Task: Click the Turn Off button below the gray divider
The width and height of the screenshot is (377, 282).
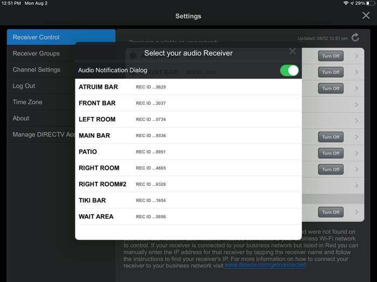Action: (331, 212)
